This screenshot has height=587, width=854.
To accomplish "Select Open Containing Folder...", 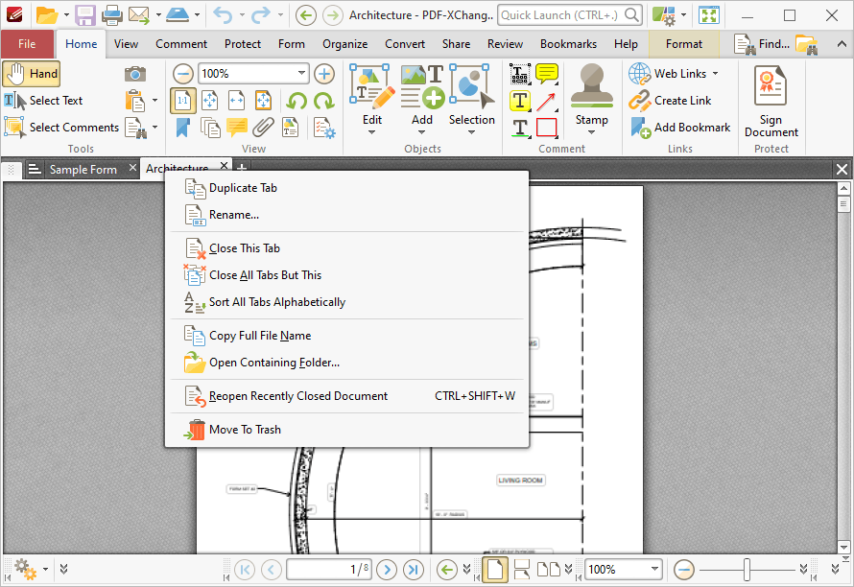I will coord(346,363).
